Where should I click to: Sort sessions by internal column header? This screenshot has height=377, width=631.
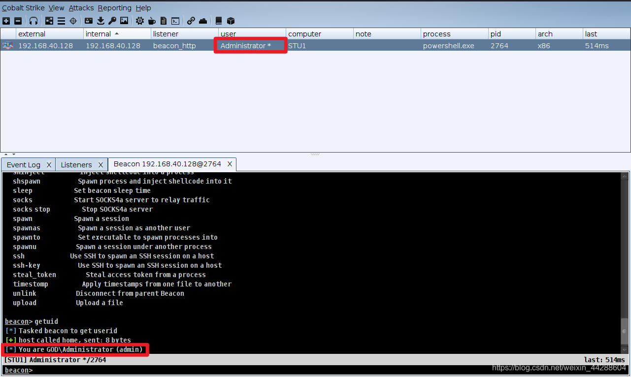[117, 34]
